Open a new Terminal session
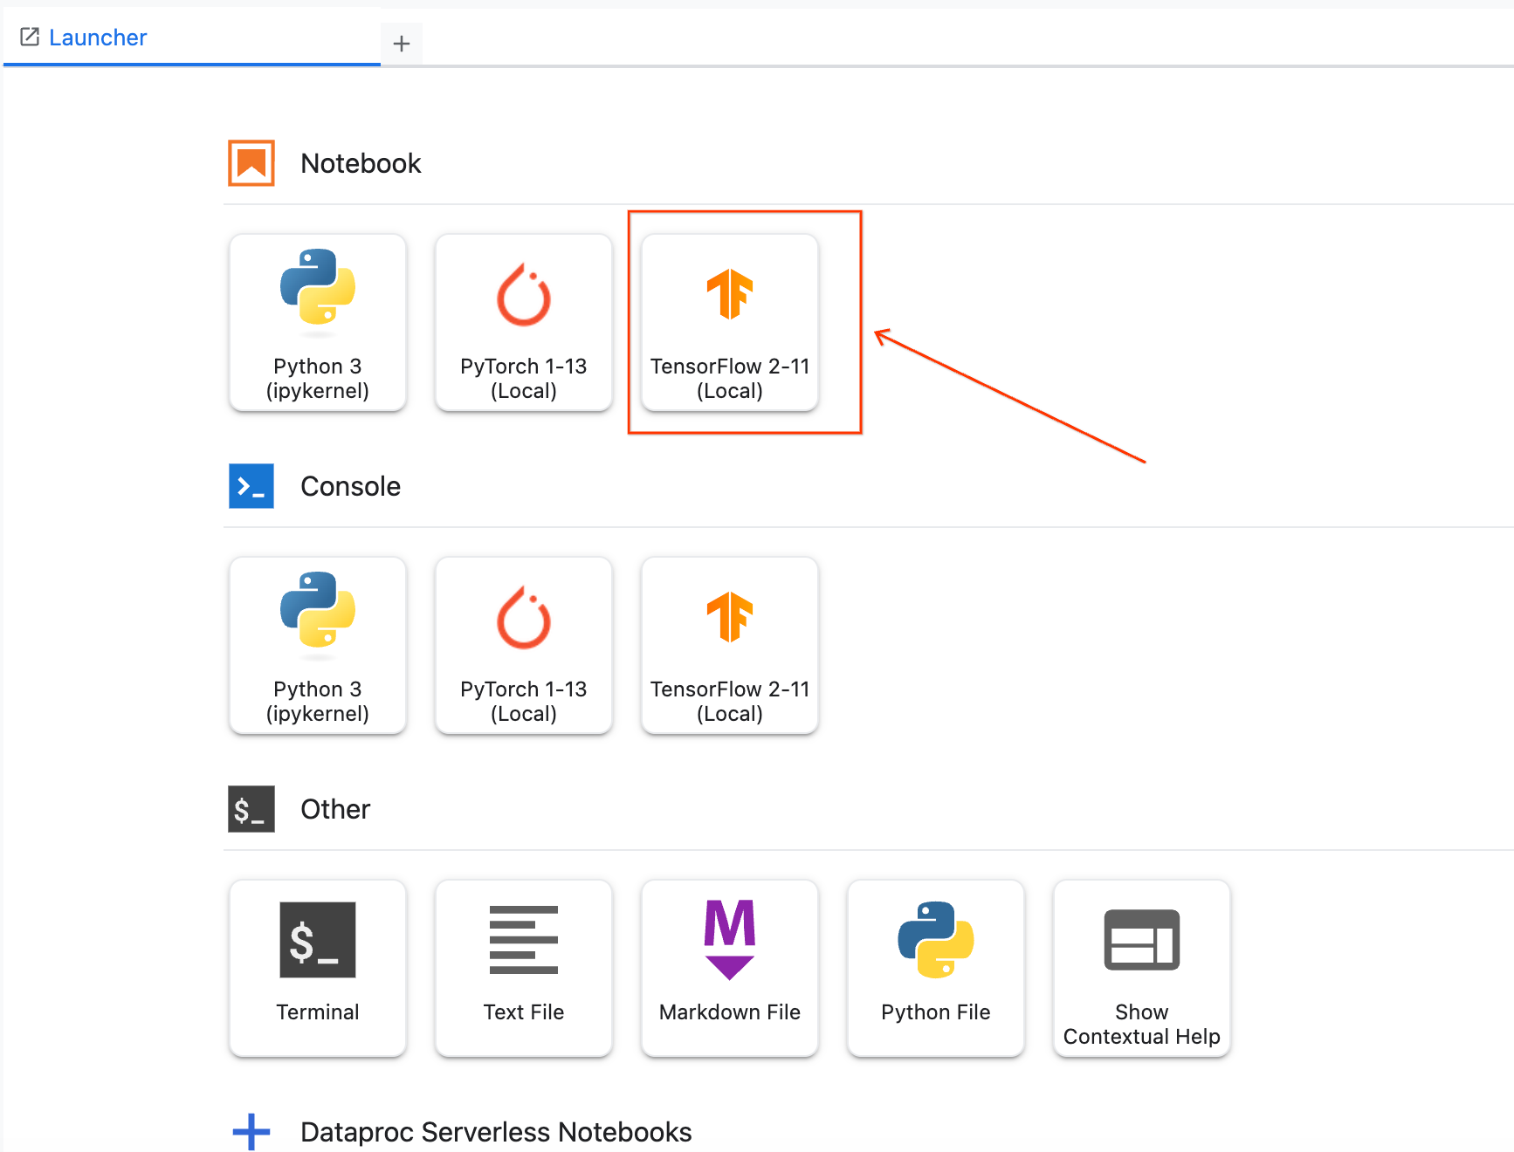 coord(318,968)
